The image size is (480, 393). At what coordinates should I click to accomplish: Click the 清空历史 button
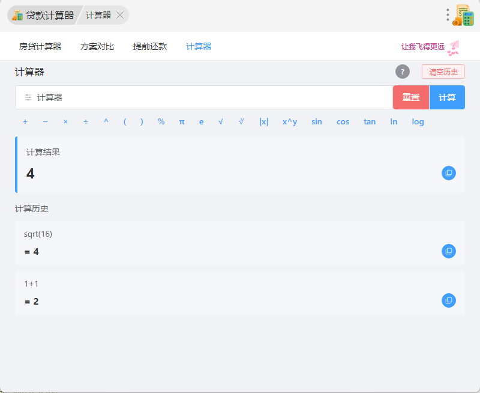click(443, 72)
